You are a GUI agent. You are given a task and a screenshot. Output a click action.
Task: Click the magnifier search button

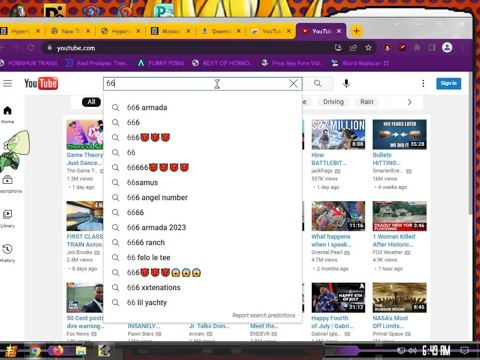click(318, 83)
